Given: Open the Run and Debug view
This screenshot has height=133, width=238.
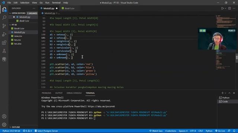Looking at the screenshot, I should [4, 34].
